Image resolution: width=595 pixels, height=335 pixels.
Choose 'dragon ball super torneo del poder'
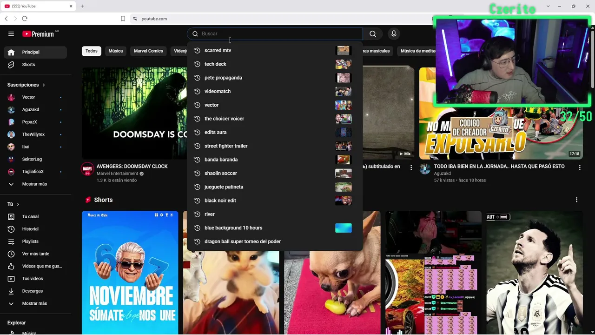[275, 241]
